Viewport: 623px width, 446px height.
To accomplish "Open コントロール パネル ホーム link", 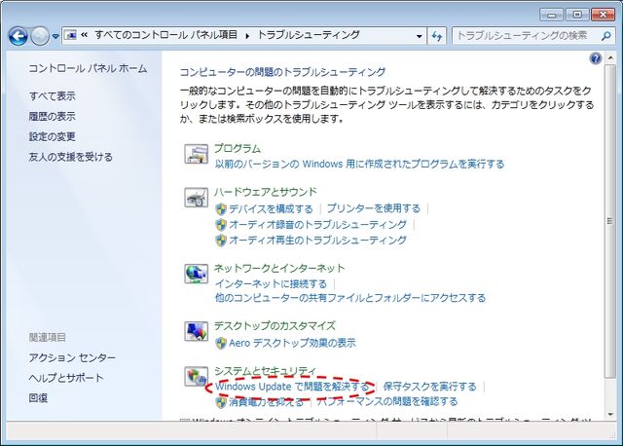I will coord(88,69).
